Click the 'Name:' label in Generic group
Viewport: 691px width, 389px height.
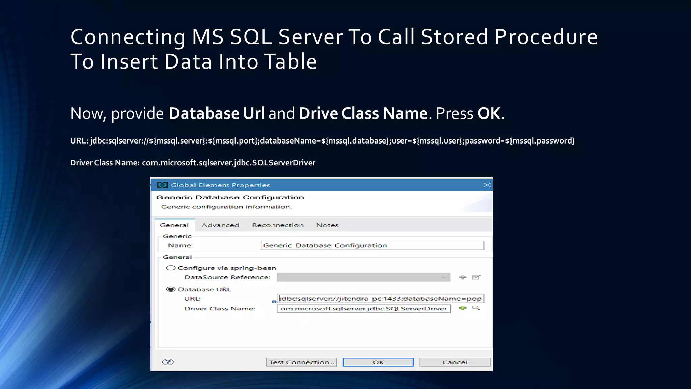181,245
